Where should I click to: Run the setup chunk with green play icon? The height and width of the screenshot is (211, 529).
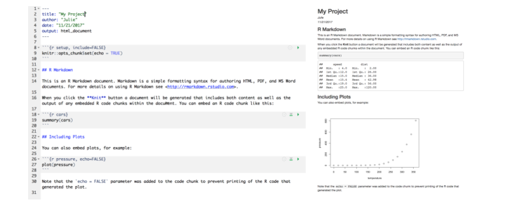pyautogui.click(x=298, y=48)
